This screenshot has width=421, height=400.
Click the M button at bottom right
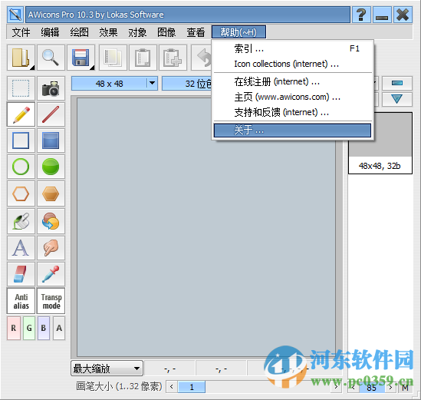pyautogui.click(x=405, y=388)
